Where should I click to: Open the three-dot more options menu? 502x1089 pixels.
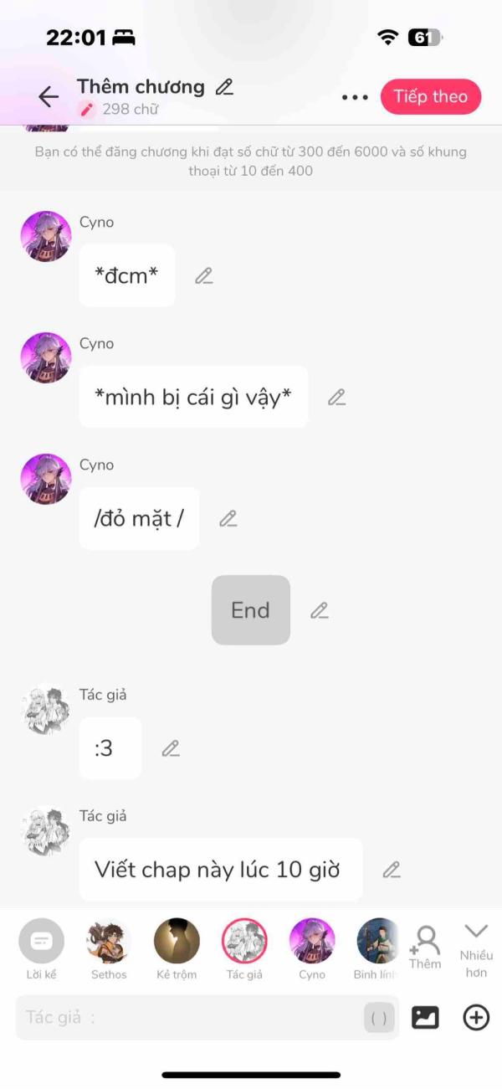tap(355, 97)
